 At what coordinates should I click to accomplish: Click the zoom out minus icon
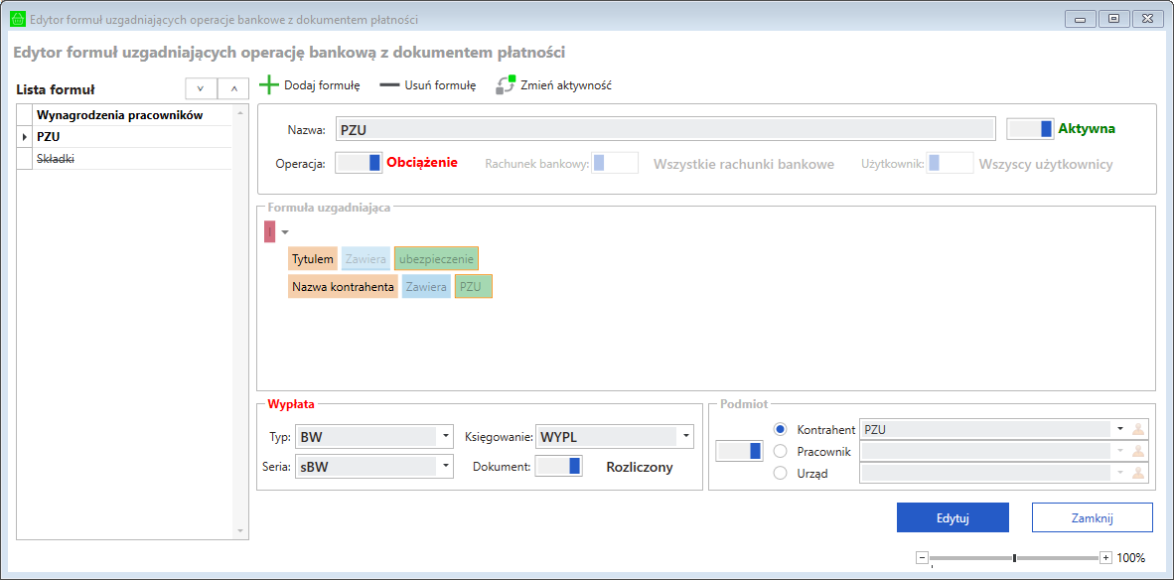[922, 558]
